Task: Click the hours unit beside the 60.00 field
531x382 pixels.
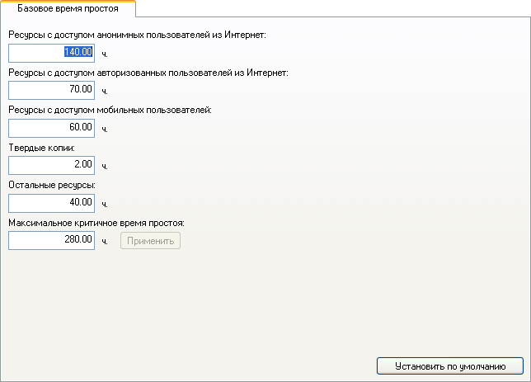Action: pyautogui.click(x=105, y=130)
